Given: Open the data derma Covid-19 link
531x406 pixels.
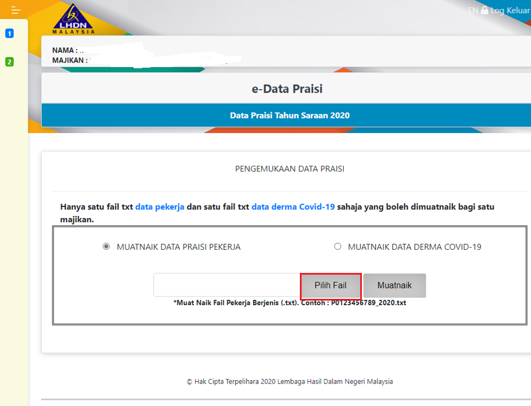Looking at the screenshot, I should tap(293, 207).
